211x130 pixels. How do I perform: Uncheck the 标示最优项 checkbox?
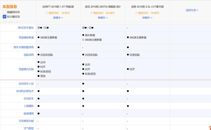[4, 17]
